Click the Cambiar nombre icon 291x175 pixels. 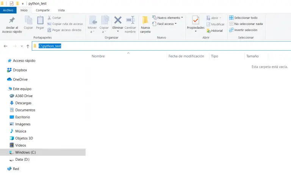(130, 20)
